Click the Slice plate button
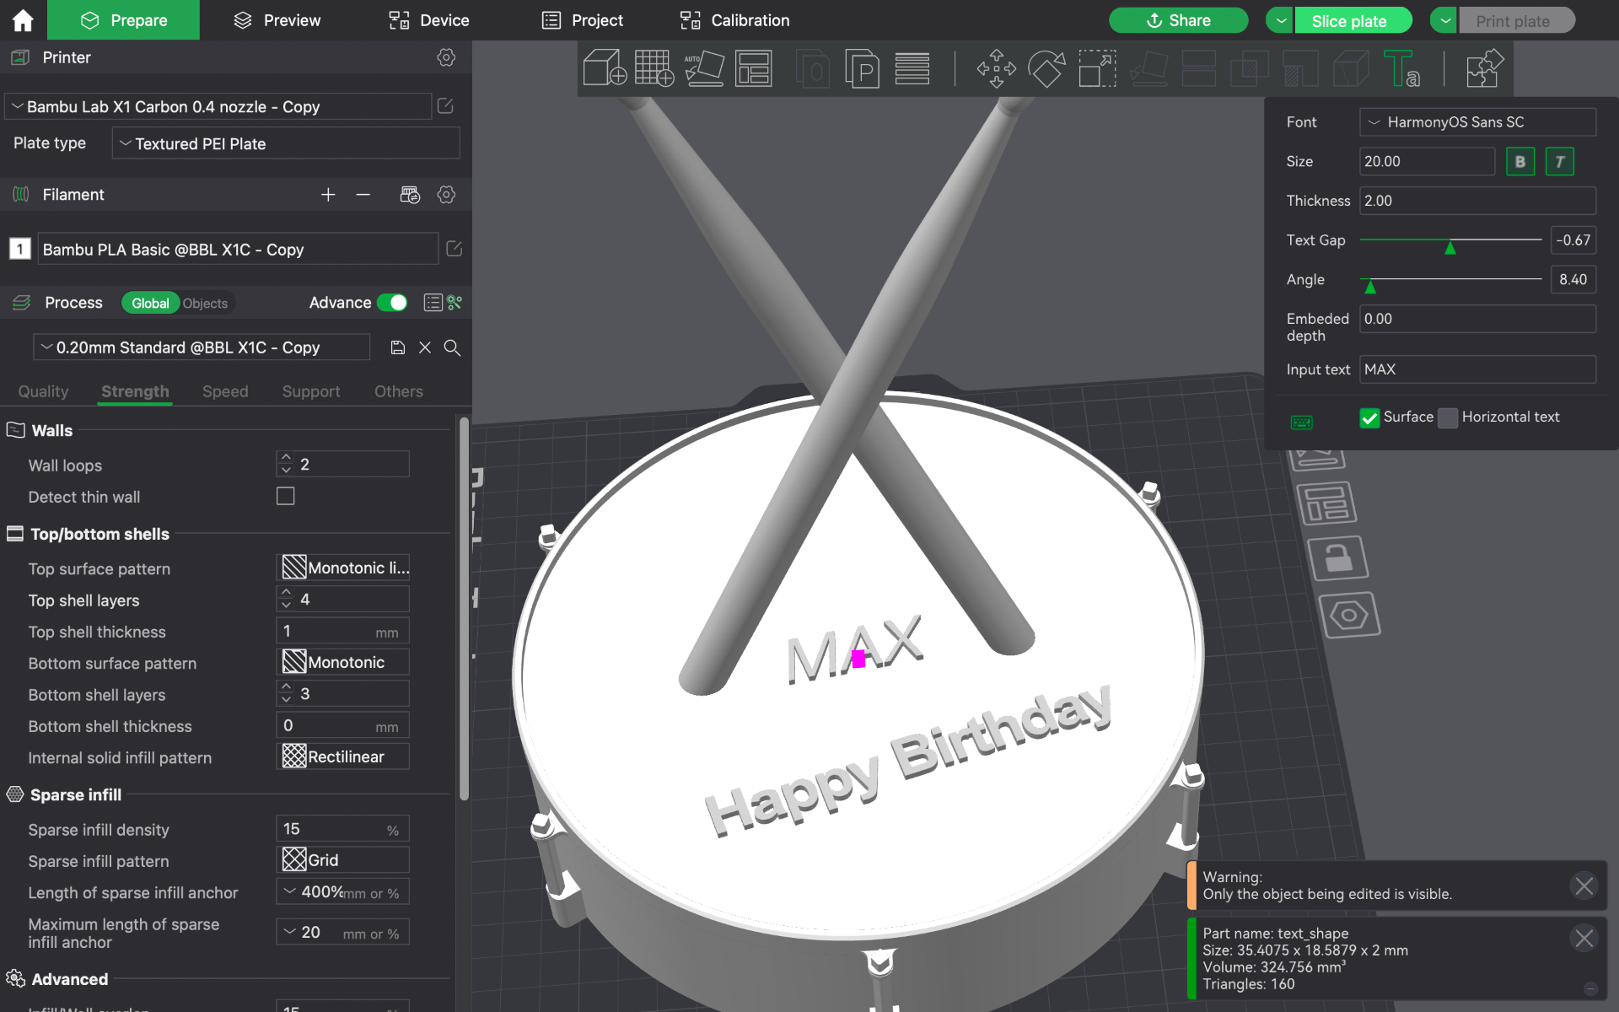 1353,20
